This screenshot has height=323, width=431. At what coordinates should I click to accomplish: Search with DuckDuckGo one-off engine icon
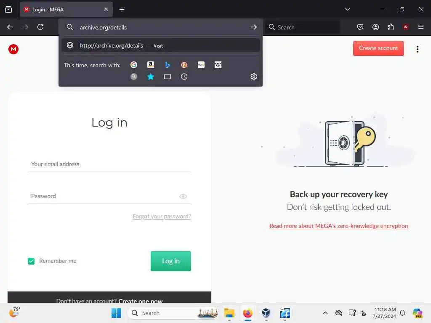(x=184, y=65)
